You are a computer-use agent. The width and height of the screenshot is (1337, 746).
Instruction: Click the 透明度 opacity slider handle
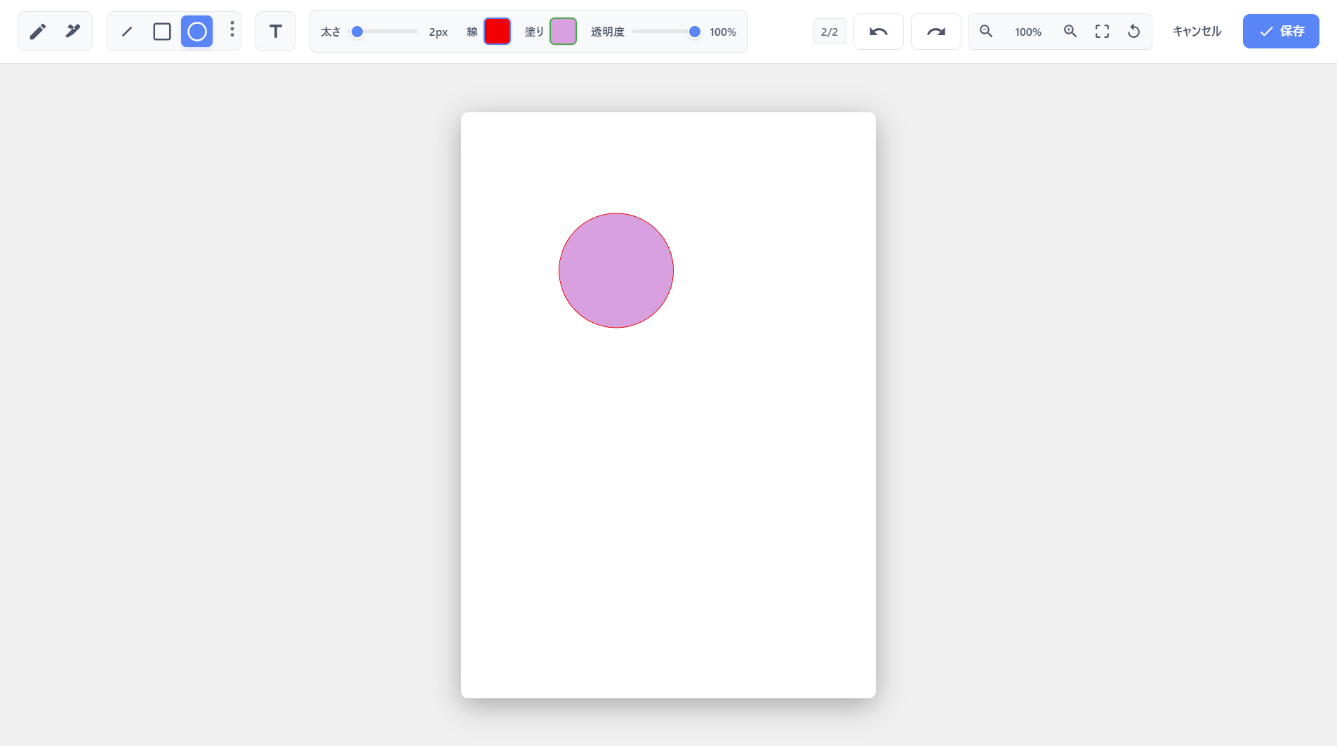point(693,31)
